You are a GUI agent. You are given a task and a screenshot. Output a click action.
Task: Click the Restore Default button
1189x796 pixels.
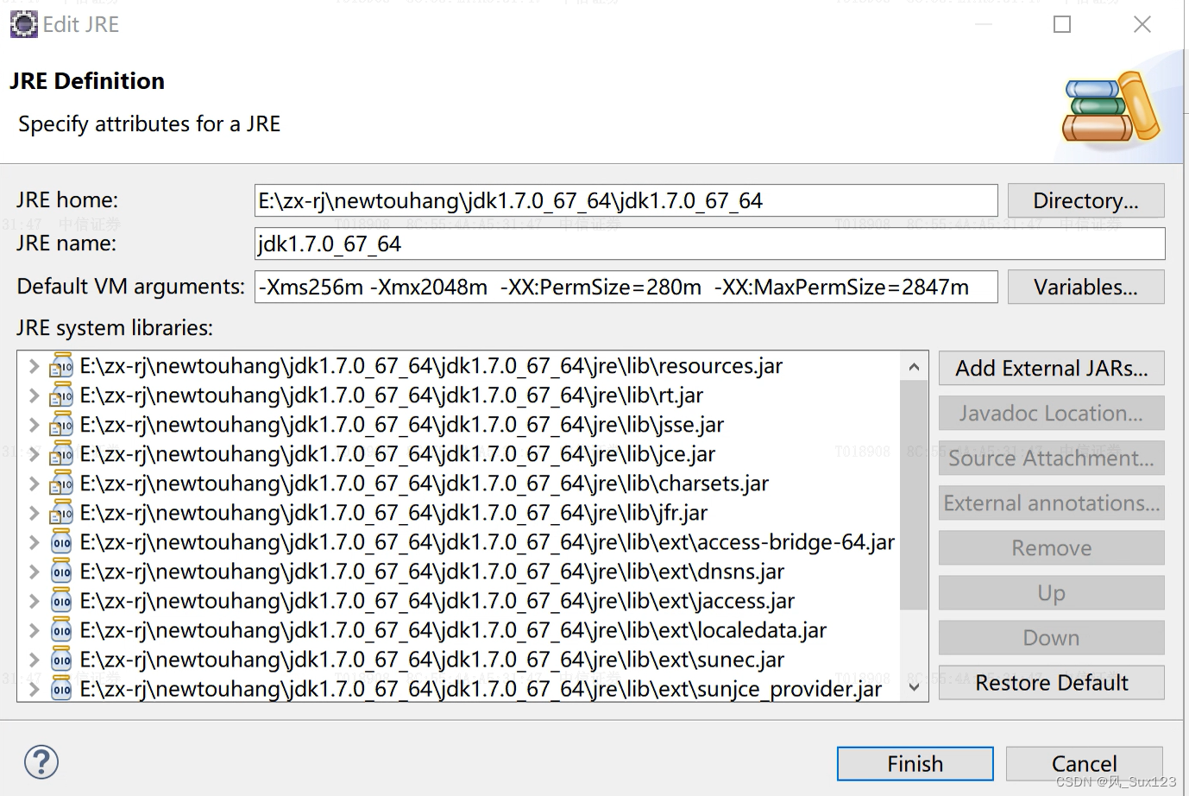1051,682
